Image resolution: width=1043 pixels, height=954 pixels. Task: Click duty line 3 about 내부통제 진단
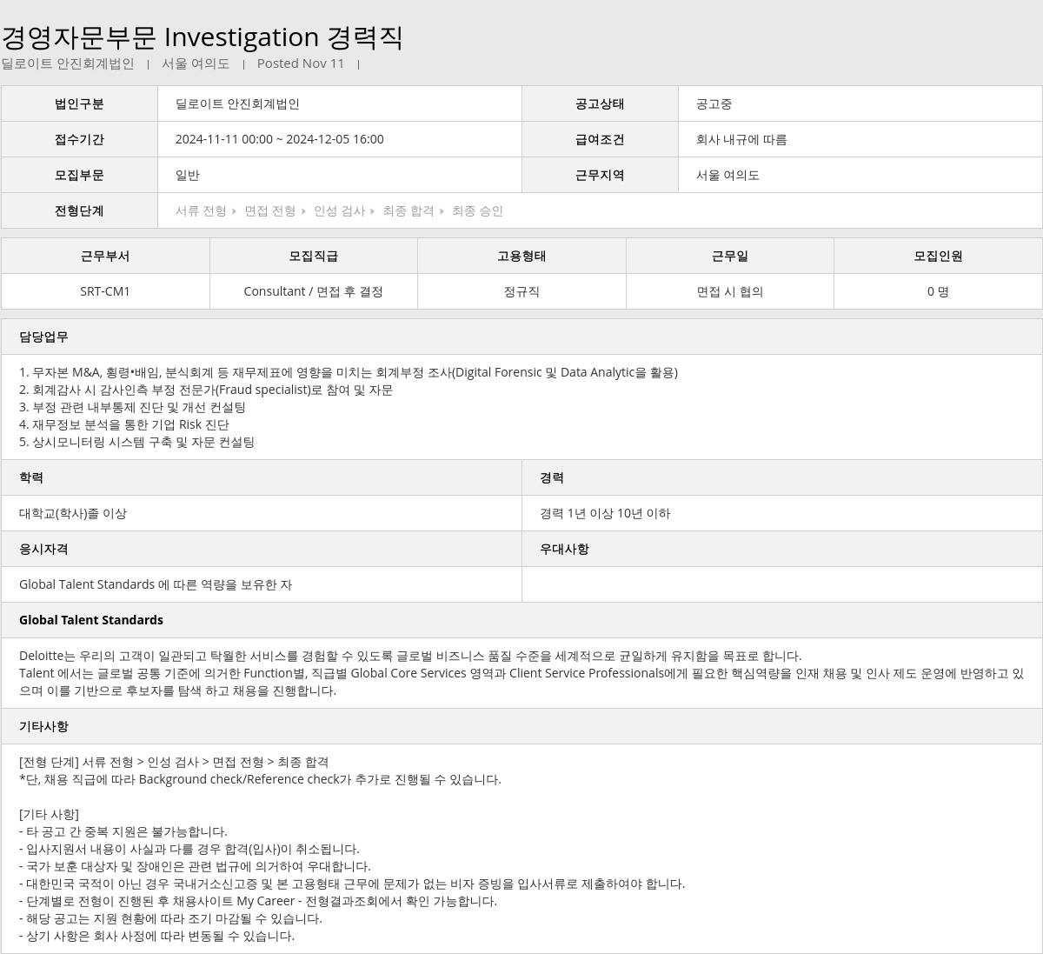coord(132,407)
